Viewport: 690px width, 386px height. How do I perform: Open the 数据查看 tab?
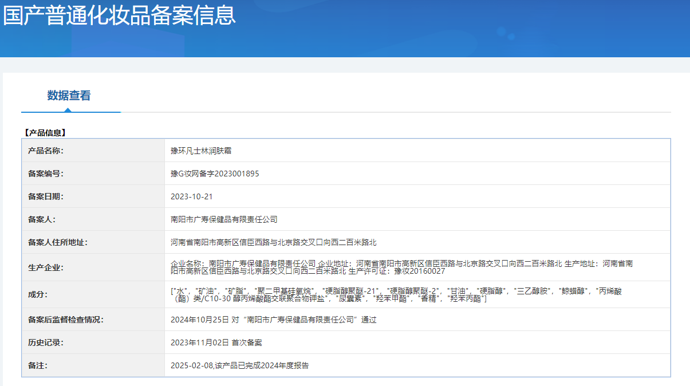pos(69,96)
